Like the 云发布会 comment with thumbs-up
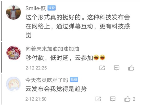Screen dimensions: 141x106 point(127,99)
